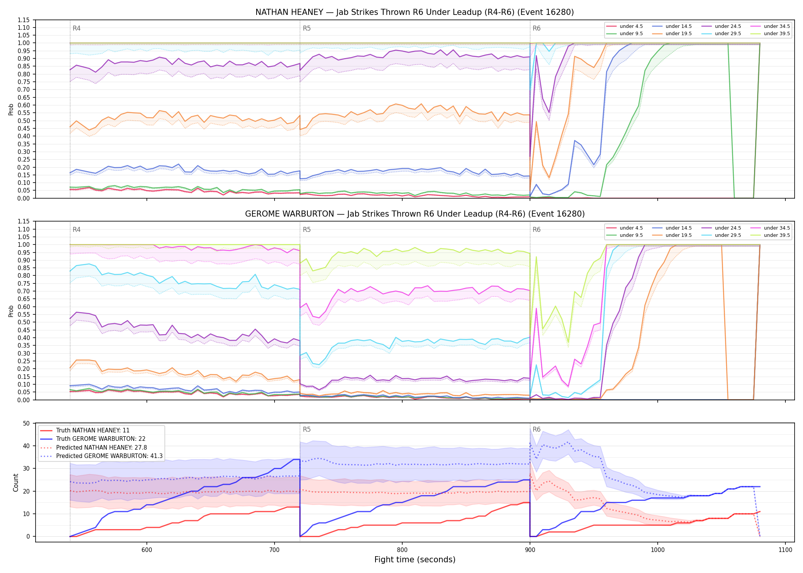The image size is (803, 573).
Task: Click the Nathan Heaney jab strikes chart title
Action: point(415,12)
